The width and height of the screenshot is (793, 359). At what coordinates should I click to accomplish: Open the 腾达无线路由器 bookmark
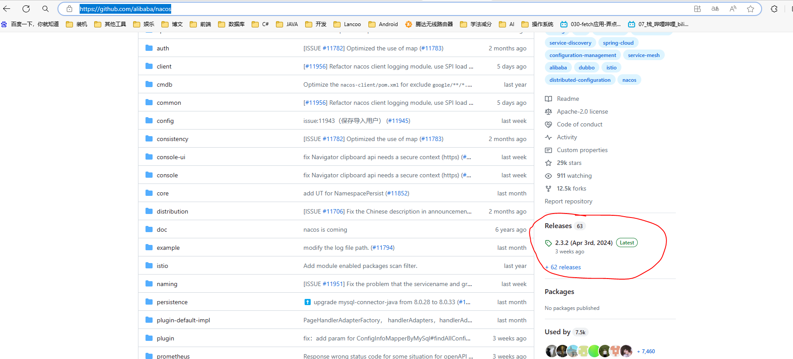(x=429, y=24)
